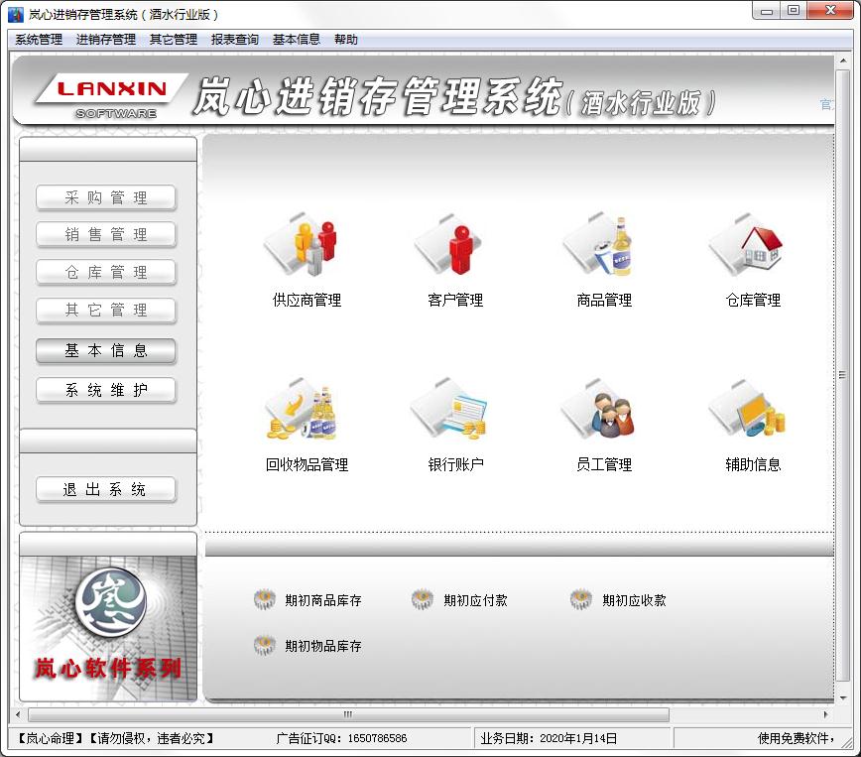Select the 其它管理 sidebar button
Viewport: 861px width, 757px height.
(106, 310)
